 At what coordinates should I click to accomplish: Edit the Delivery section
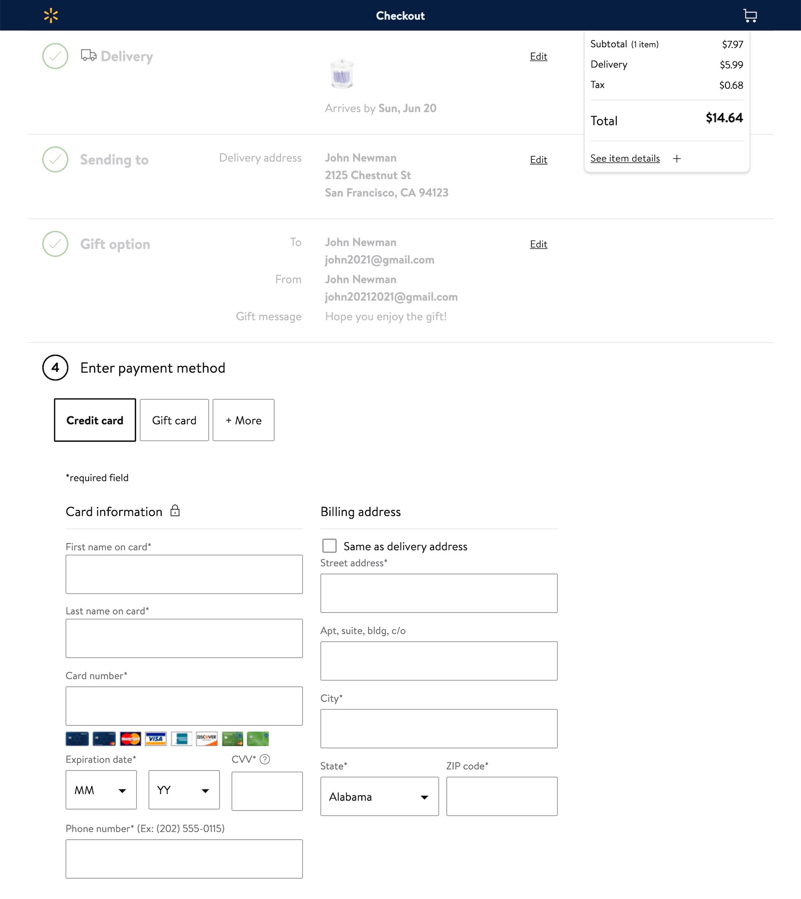[x=538, y=56]
